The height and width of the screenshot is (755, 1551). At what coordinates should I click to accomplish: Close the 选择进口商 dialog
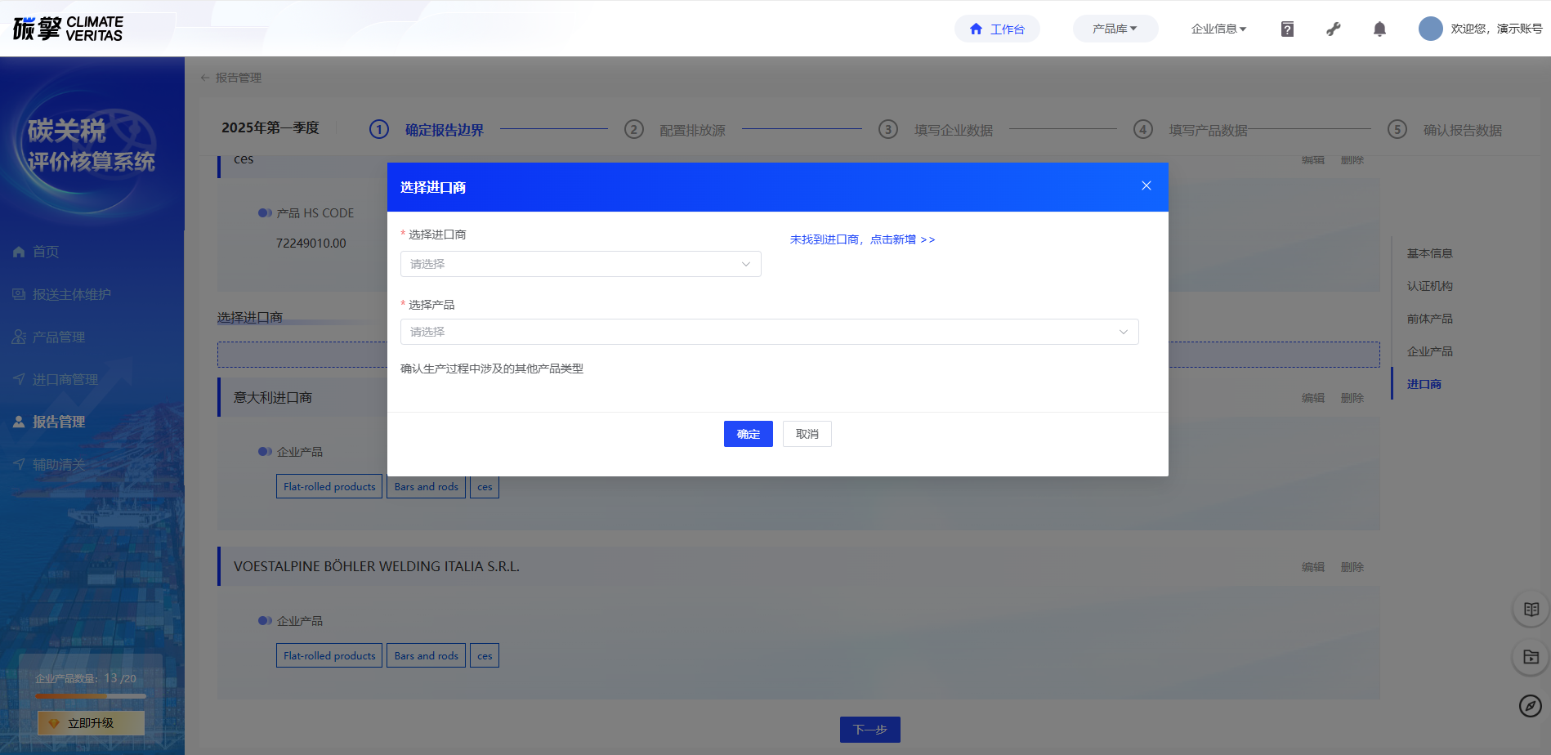tap(1146, 186)
